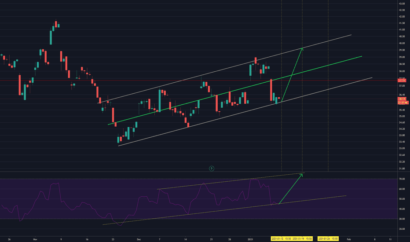Click the 2021 label on the time axis
This screenshot has height=242, width=410.
[250, 239]
